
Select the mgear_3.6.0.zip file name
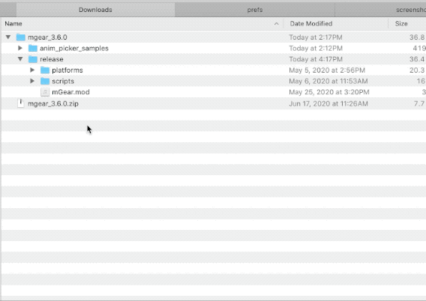tap(53, 103)
